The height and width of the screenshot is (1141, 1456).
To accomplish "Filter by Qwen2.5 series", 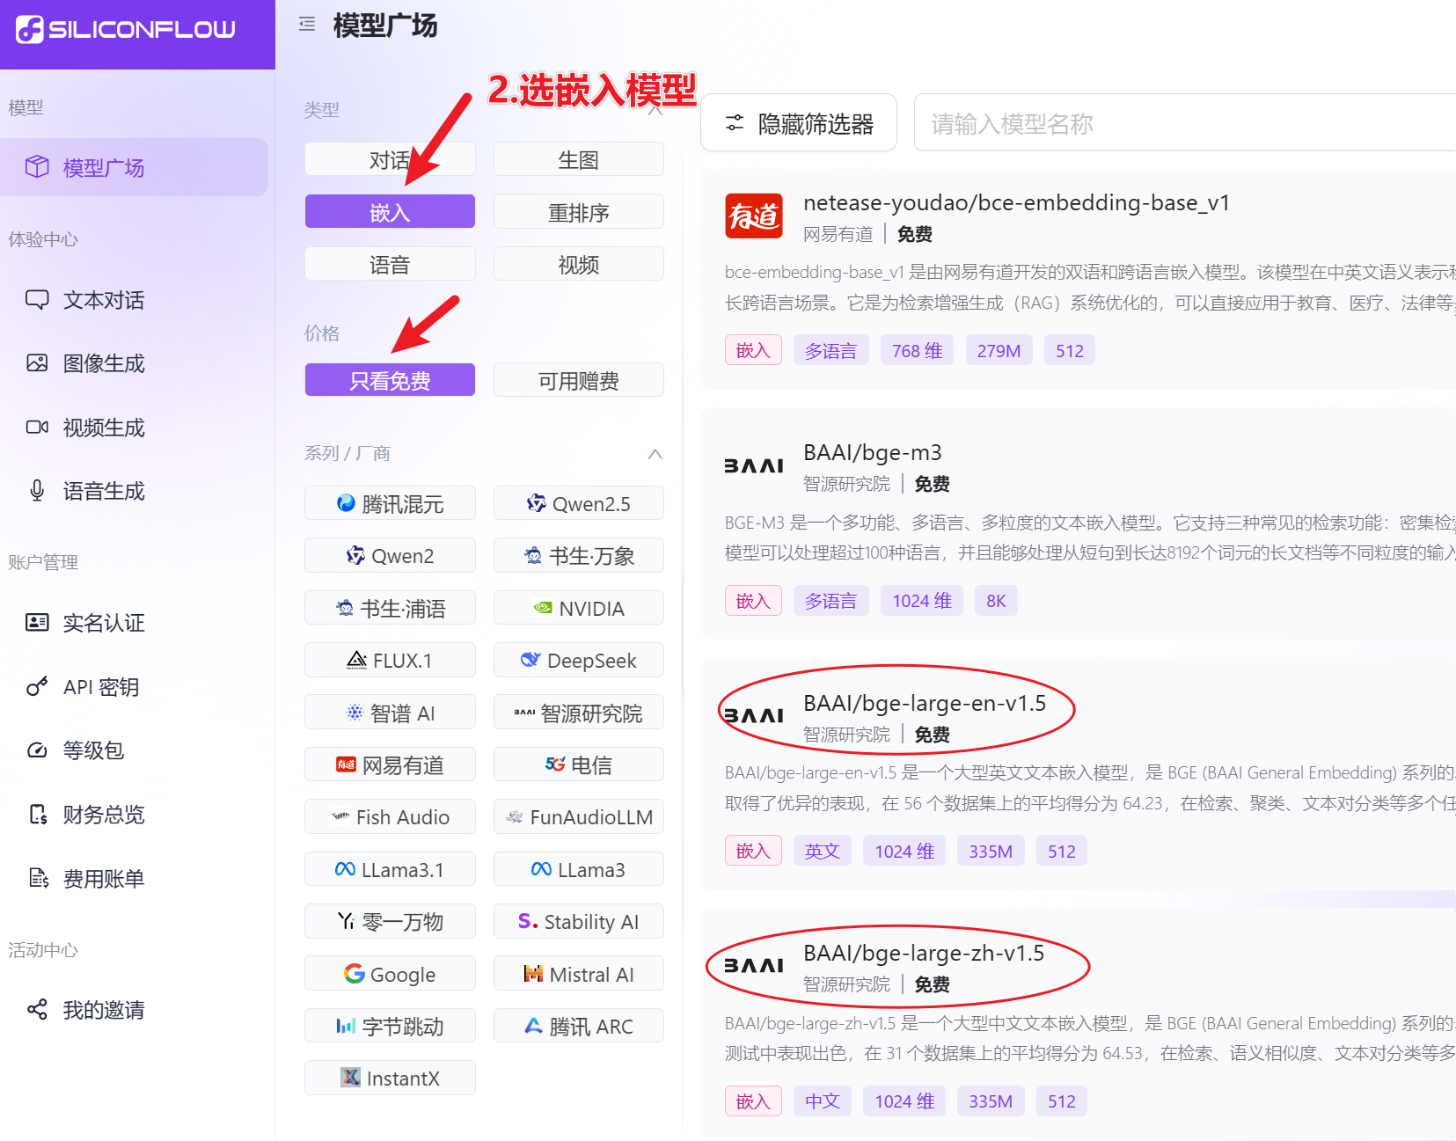I will (578, 504).
